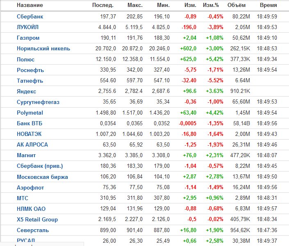Select АК АЛРОСА max price 65,92
Viewport: 289px width, 246px height.
136,144
